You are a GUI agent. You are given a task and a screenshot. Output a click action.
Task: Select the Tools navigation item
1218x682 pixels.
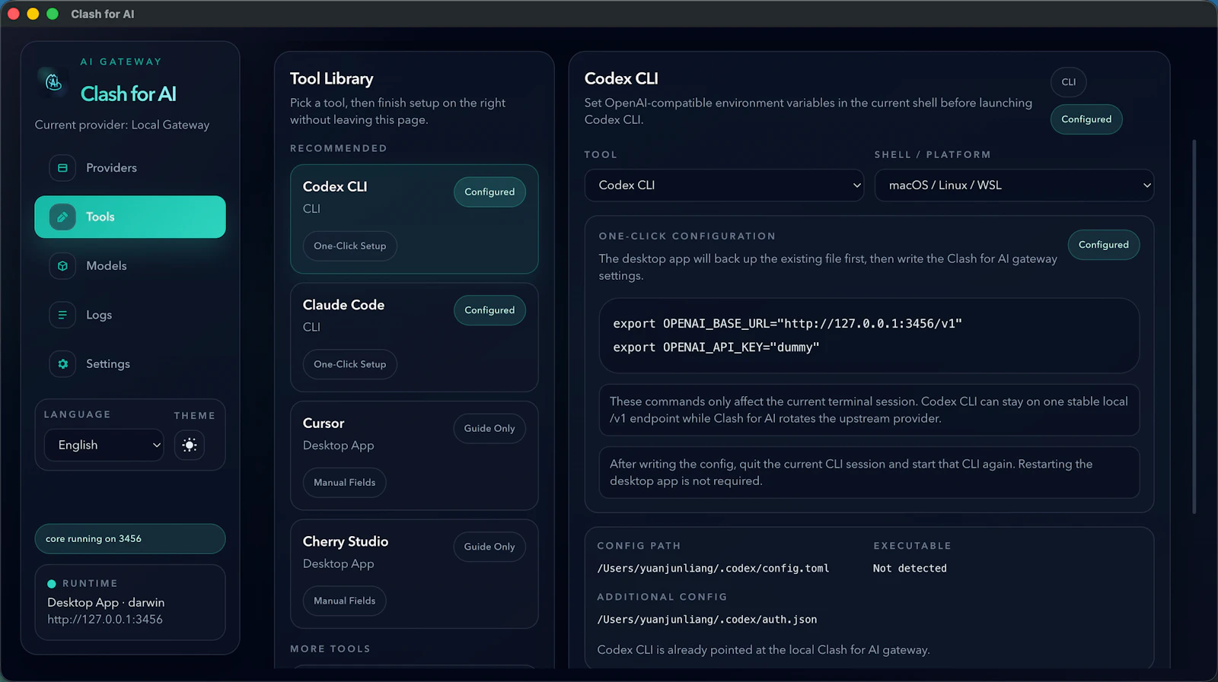click(x=130, y=217)
